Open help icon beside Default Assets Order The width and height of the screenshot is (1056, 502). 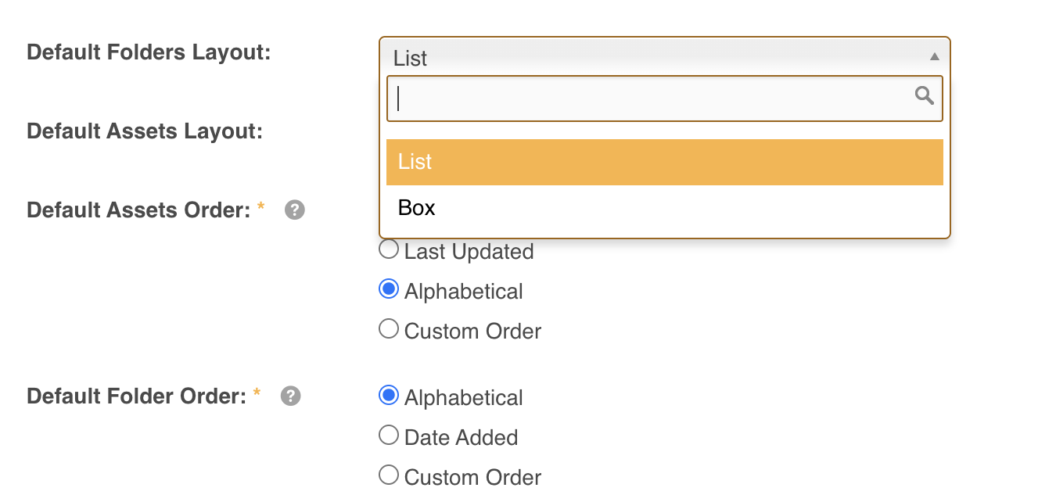coord(295,210)
